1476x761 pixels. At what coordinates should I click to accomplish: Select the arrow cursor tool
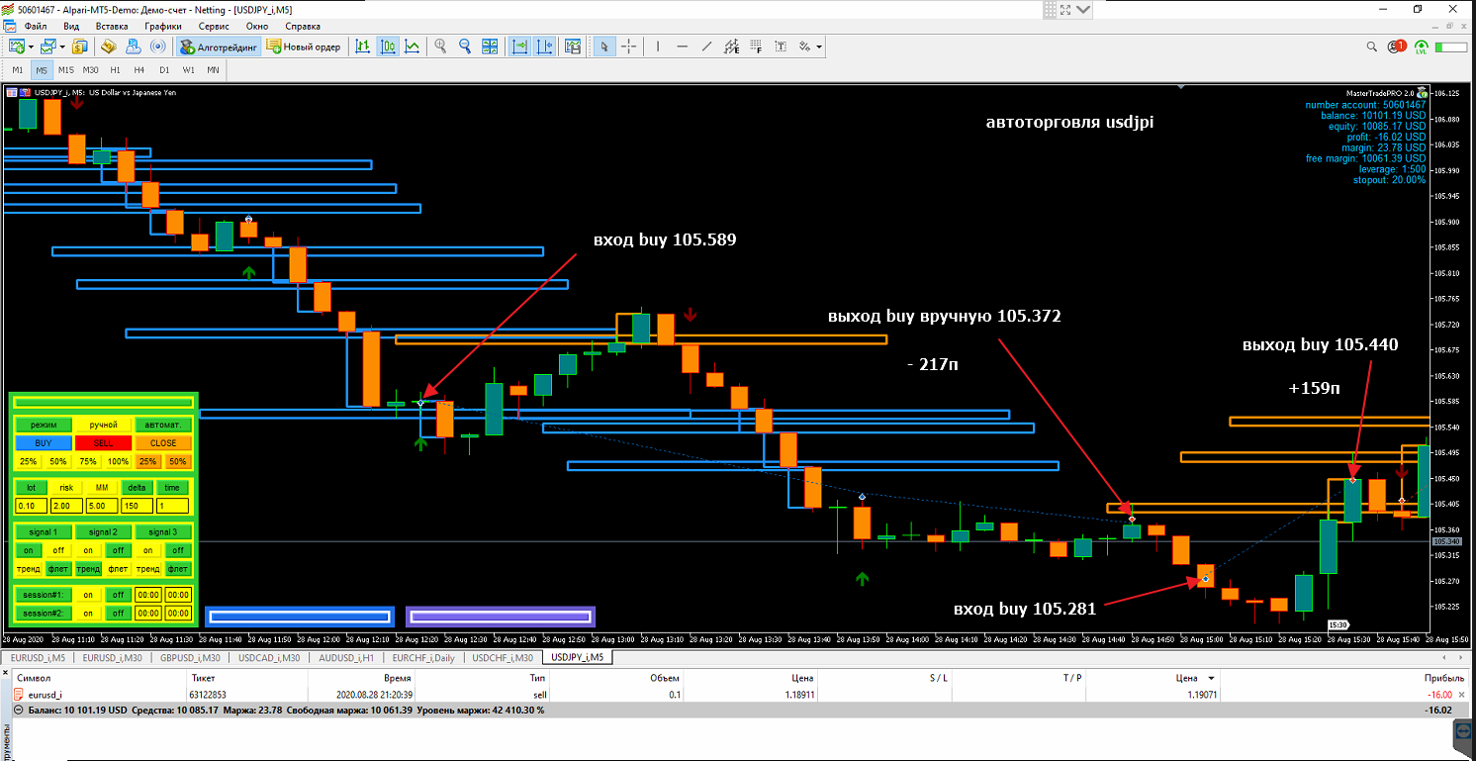pyautogui.click(x=605, y=47)
